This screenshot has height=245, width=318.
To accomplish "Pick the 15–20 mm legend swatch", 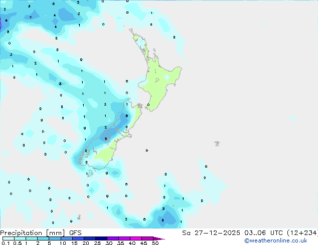I will click(78, 238).
